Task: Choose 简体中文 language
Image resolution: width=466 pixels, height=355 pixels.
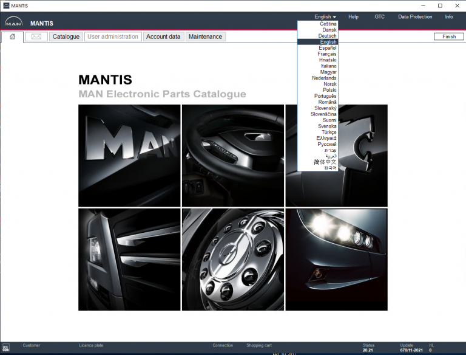Action: (x=318, y=162)
